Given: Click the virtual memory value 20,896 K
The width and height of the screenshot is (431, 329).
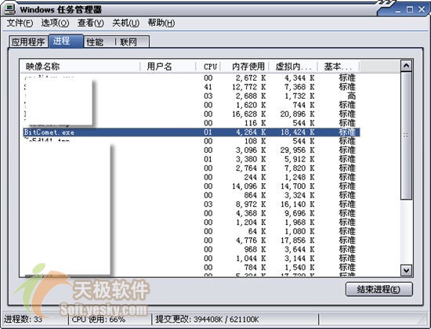Looking at the screenshot, I should click(298, 114).
